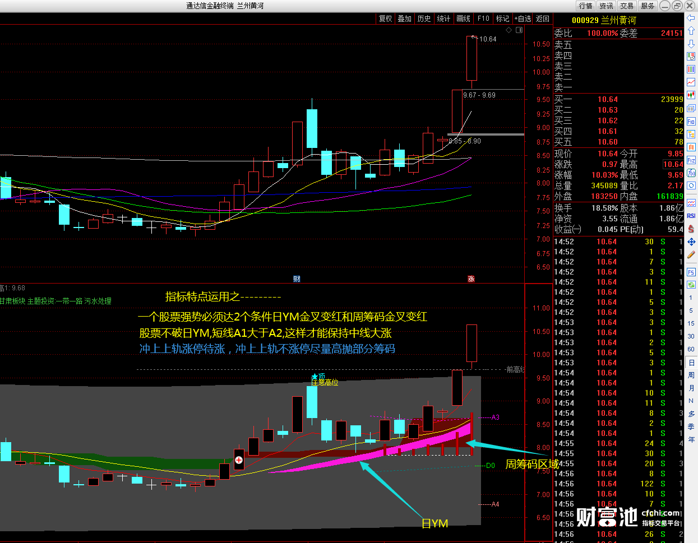
Task: Open the line chart trend icon
Action: point(691,82)
